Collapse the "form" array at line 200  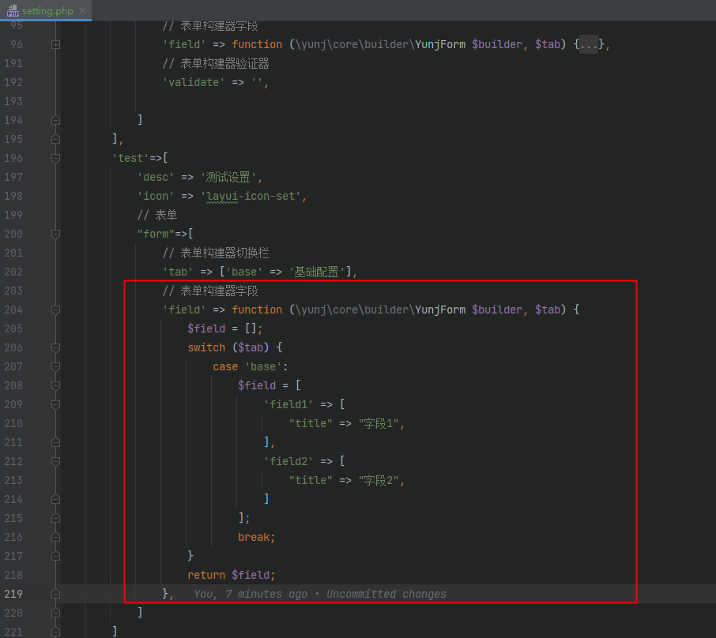[55, 234]
